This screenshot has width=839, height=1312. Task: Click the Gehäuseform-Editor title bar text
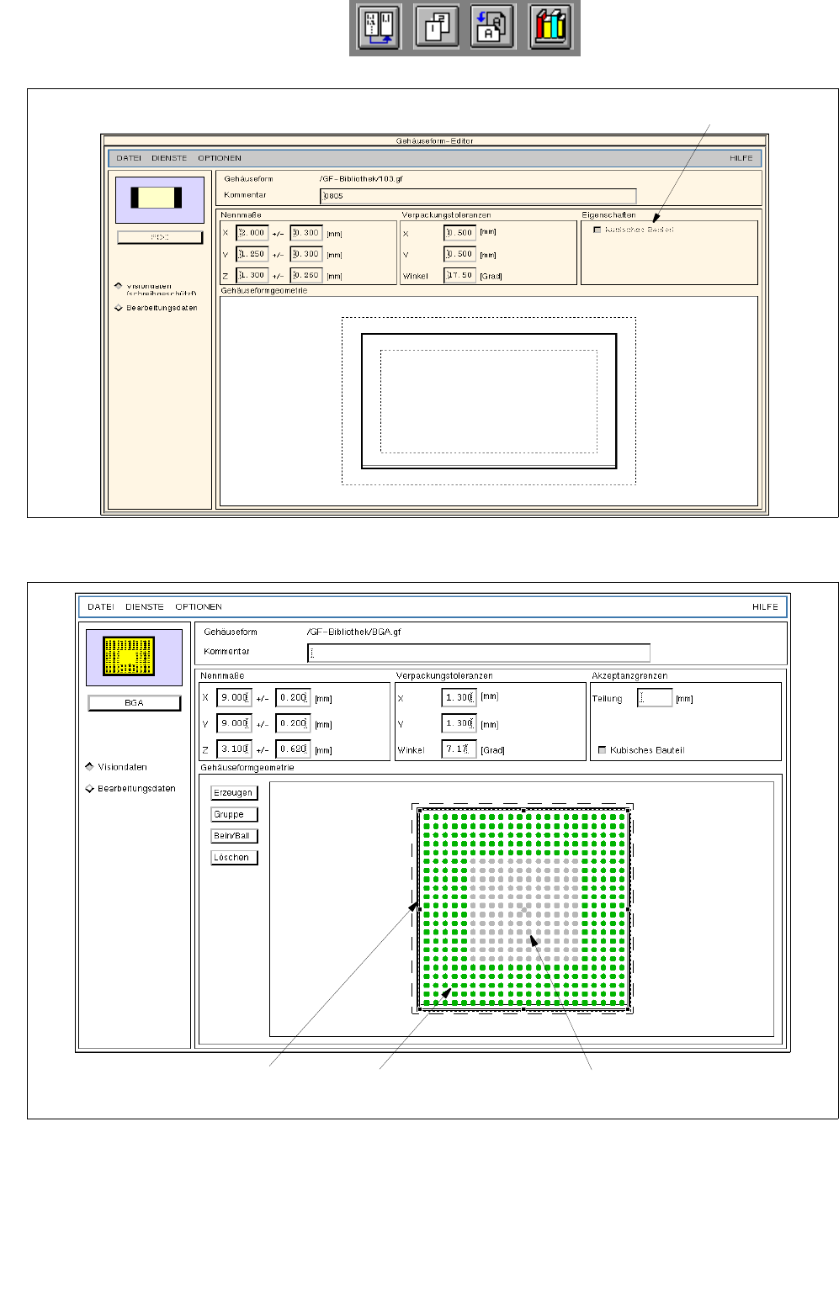[435, 141]
